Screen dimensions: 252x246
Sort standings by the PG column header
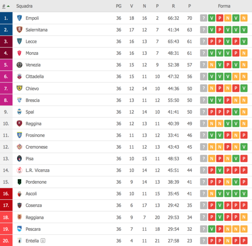point(118,6)
